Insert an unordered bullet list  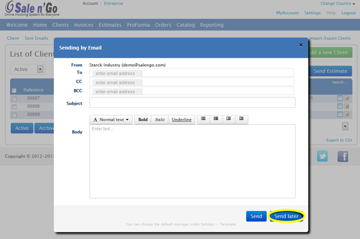(203, 119)
